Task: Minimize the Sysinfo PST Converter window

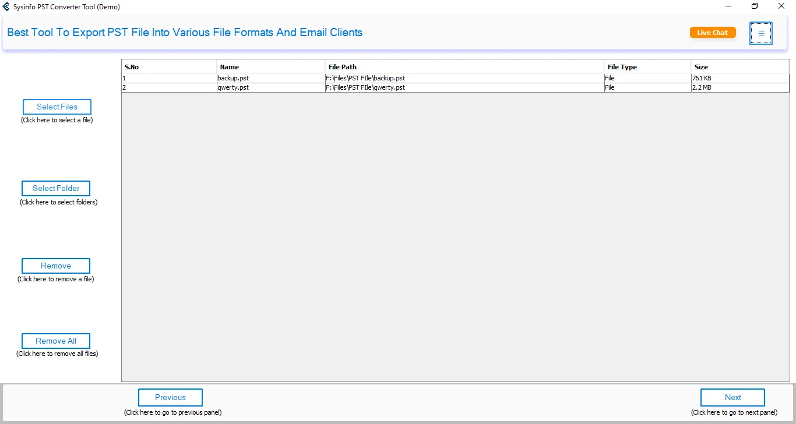Action: (729, 6)
